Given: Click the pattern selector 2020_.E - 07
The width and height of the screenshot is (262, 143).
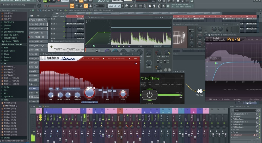Looking at the screenshot, I should point(115,6).
